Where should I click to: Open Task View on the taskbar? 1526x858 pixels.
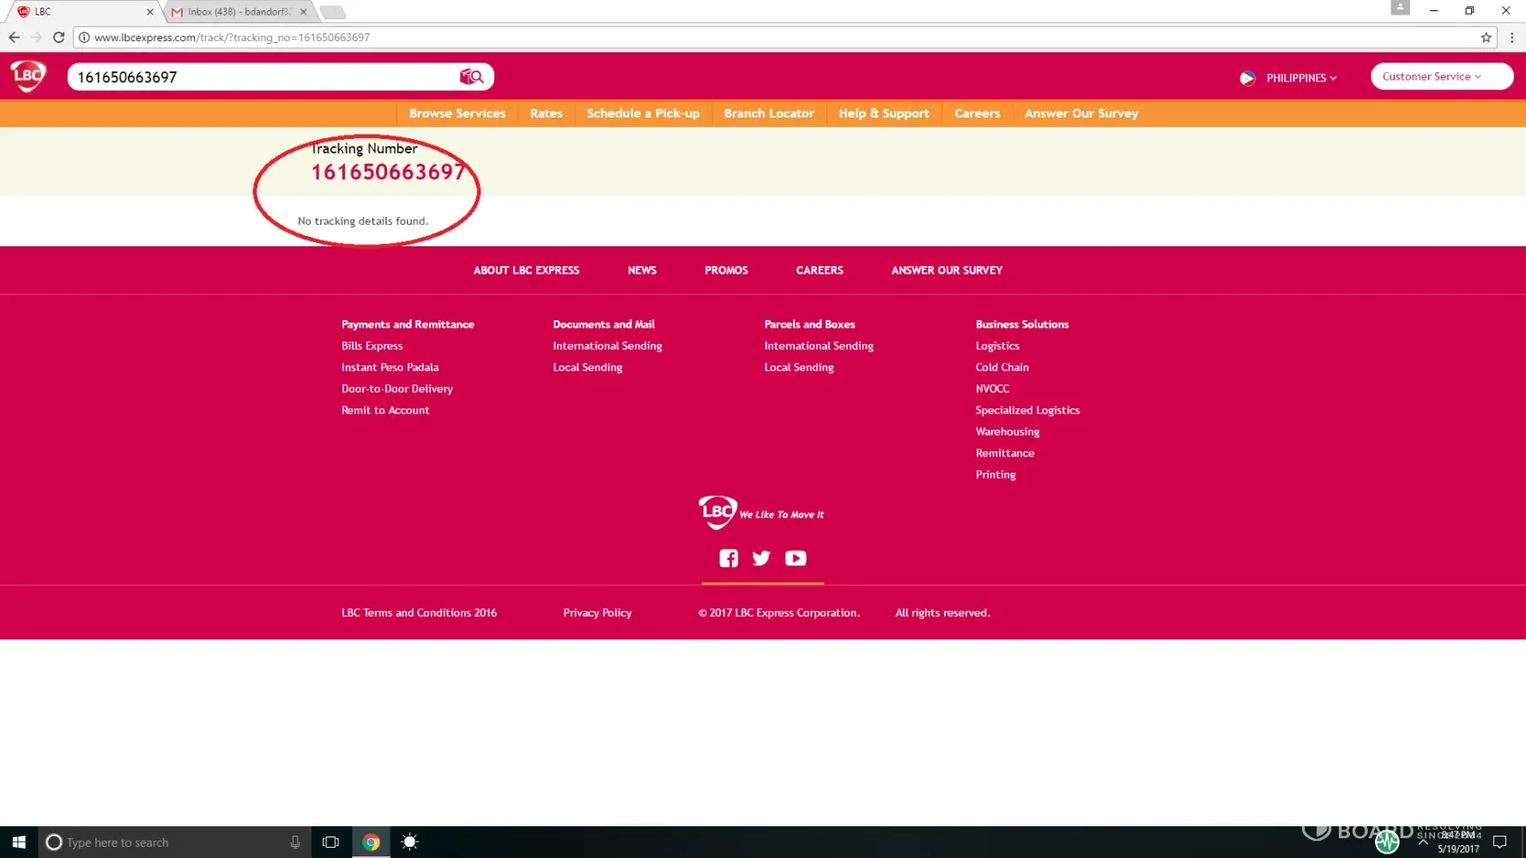(x=330, y=843)
